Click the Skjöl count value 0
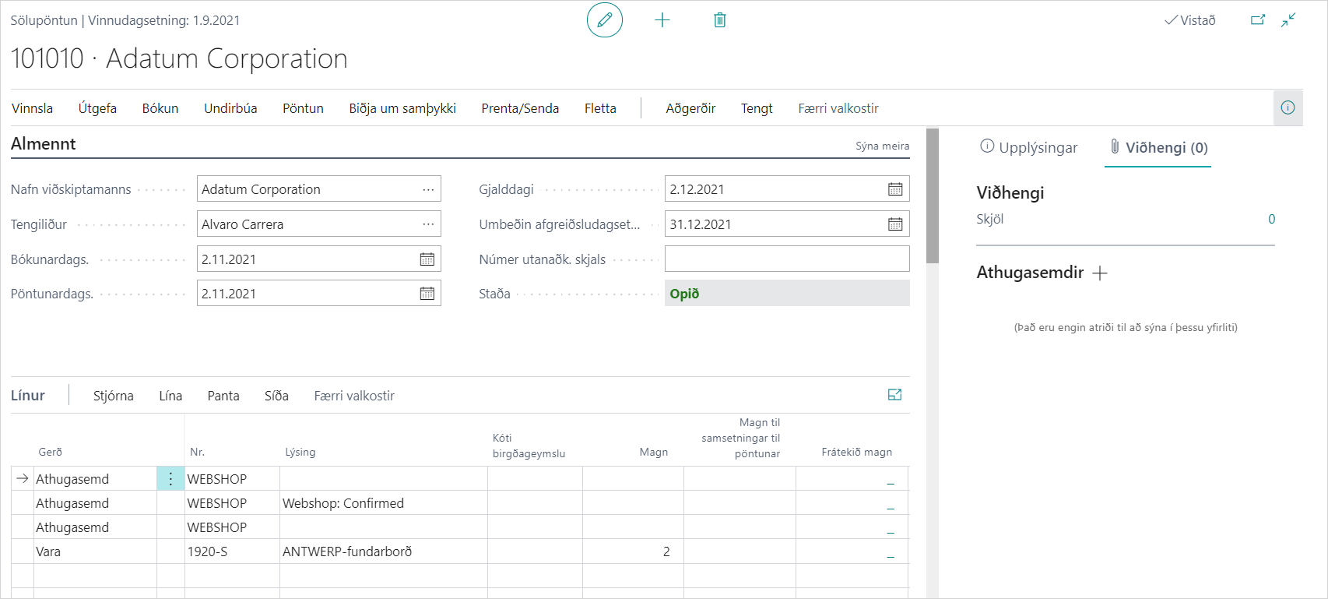This screenshot has height=599, width=1328. pos(1271,219)
